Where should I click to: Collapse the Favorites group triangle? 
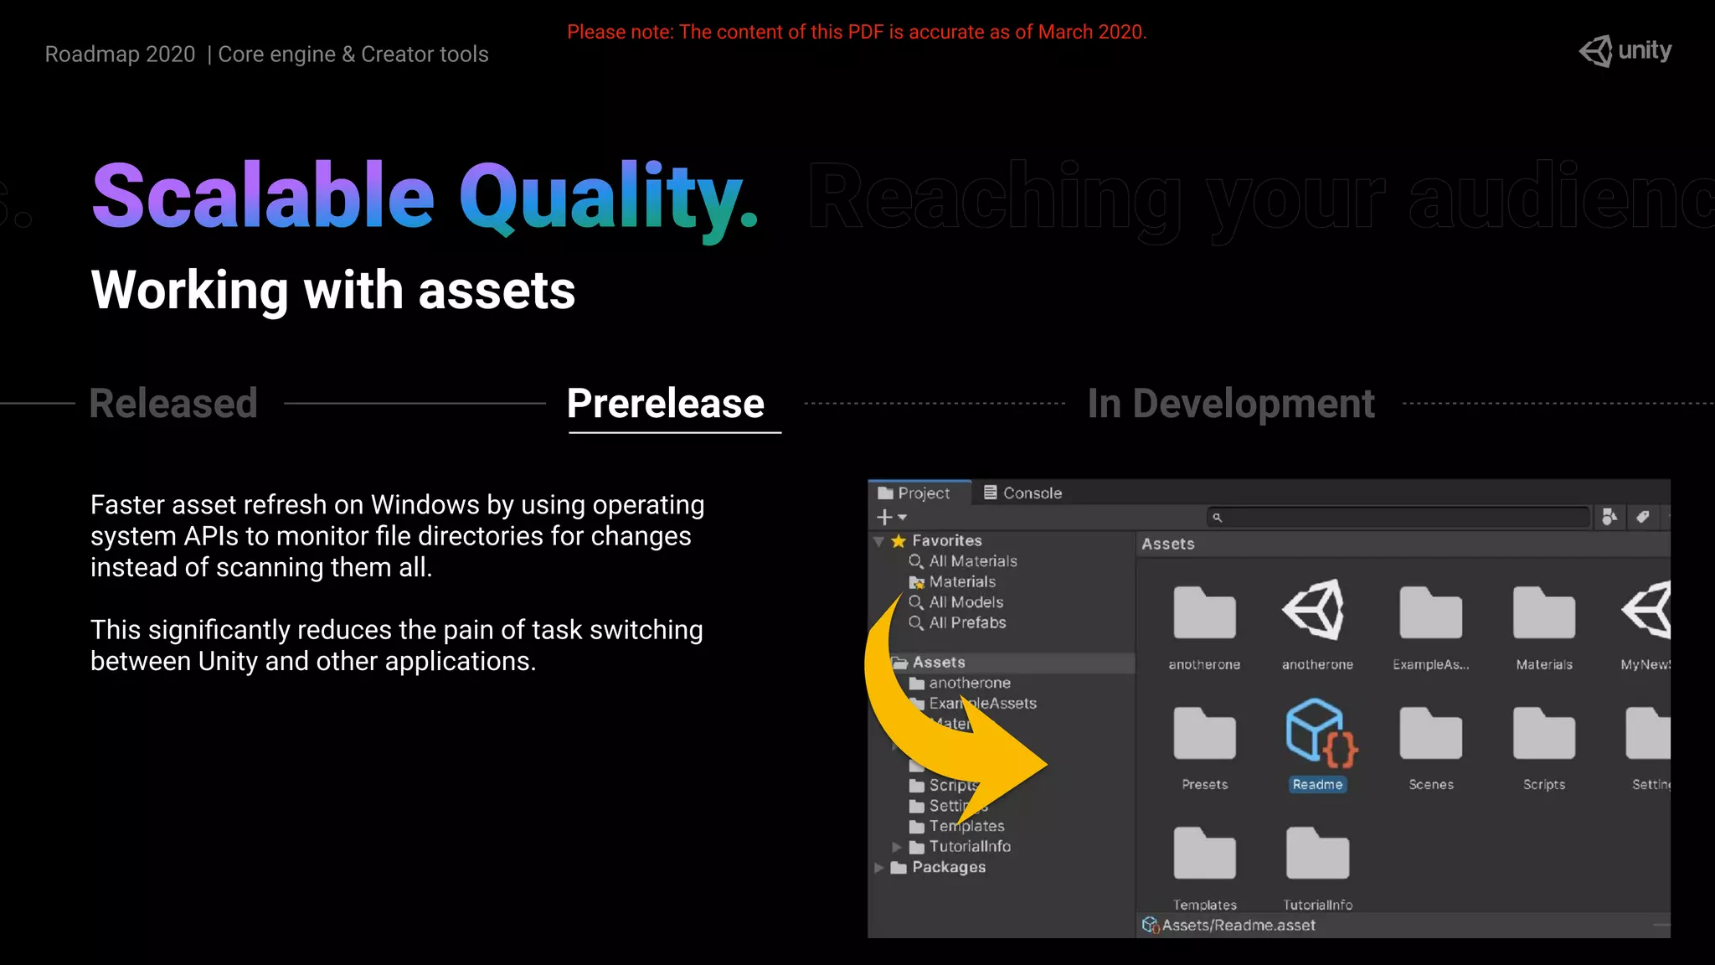pyautogui.click(x=879, y=541)
